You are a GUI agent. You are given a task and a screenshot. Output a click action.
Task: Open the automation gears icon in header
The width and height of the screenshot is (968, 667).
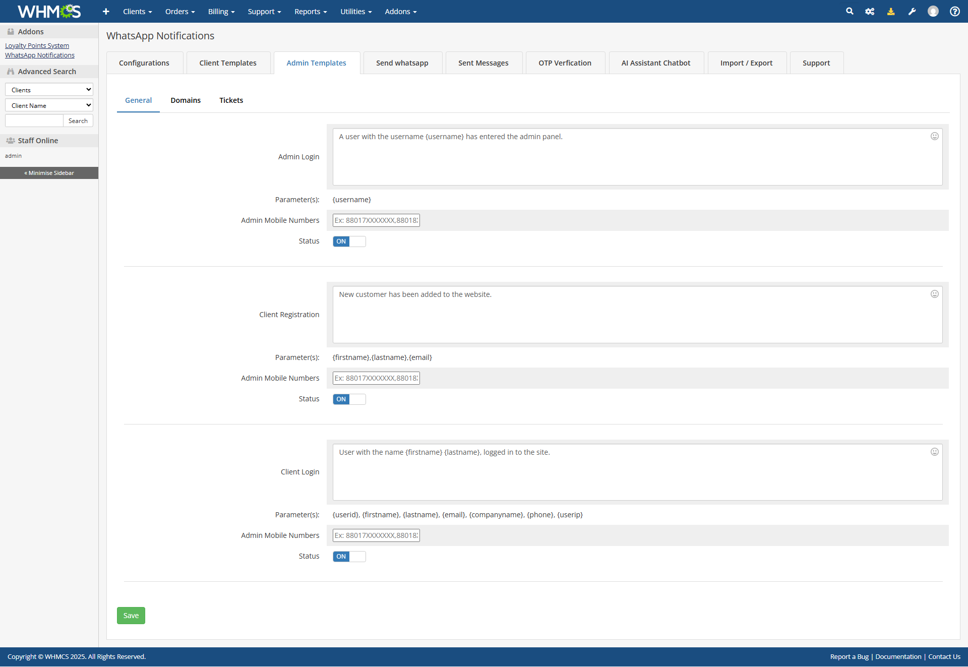pyautogui.click(x=870, y=11)
